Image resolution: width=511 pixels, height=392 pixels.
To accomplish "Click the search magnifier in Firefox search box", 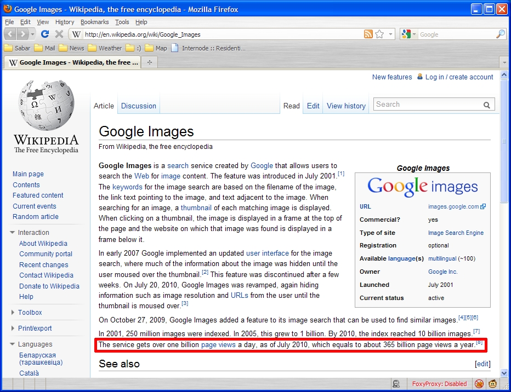I will tap(500, 34).
